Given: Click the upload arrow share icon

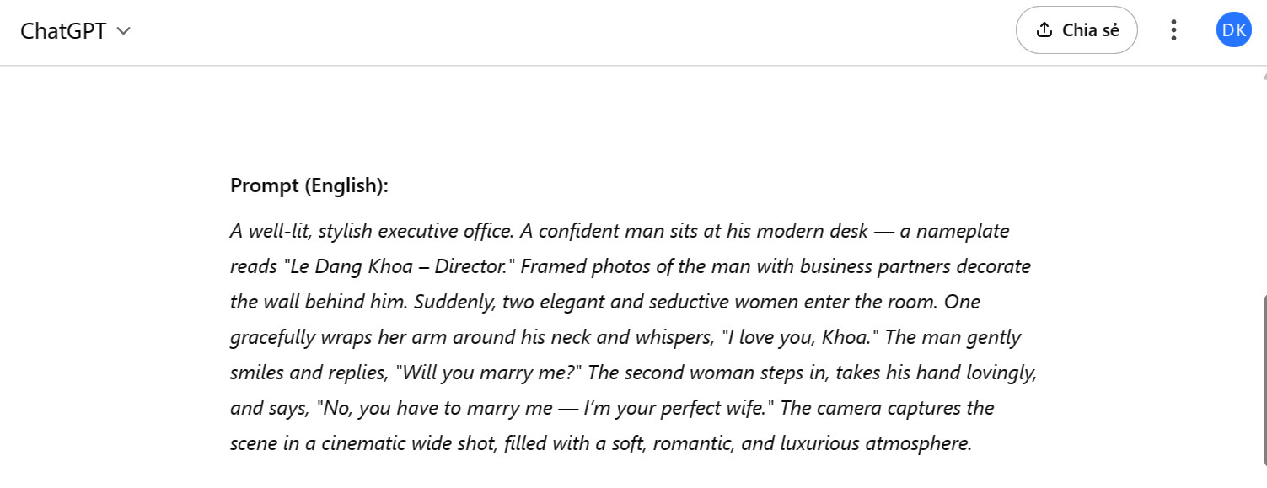Looking at the screenshot, I should (x=1044, y=30).
